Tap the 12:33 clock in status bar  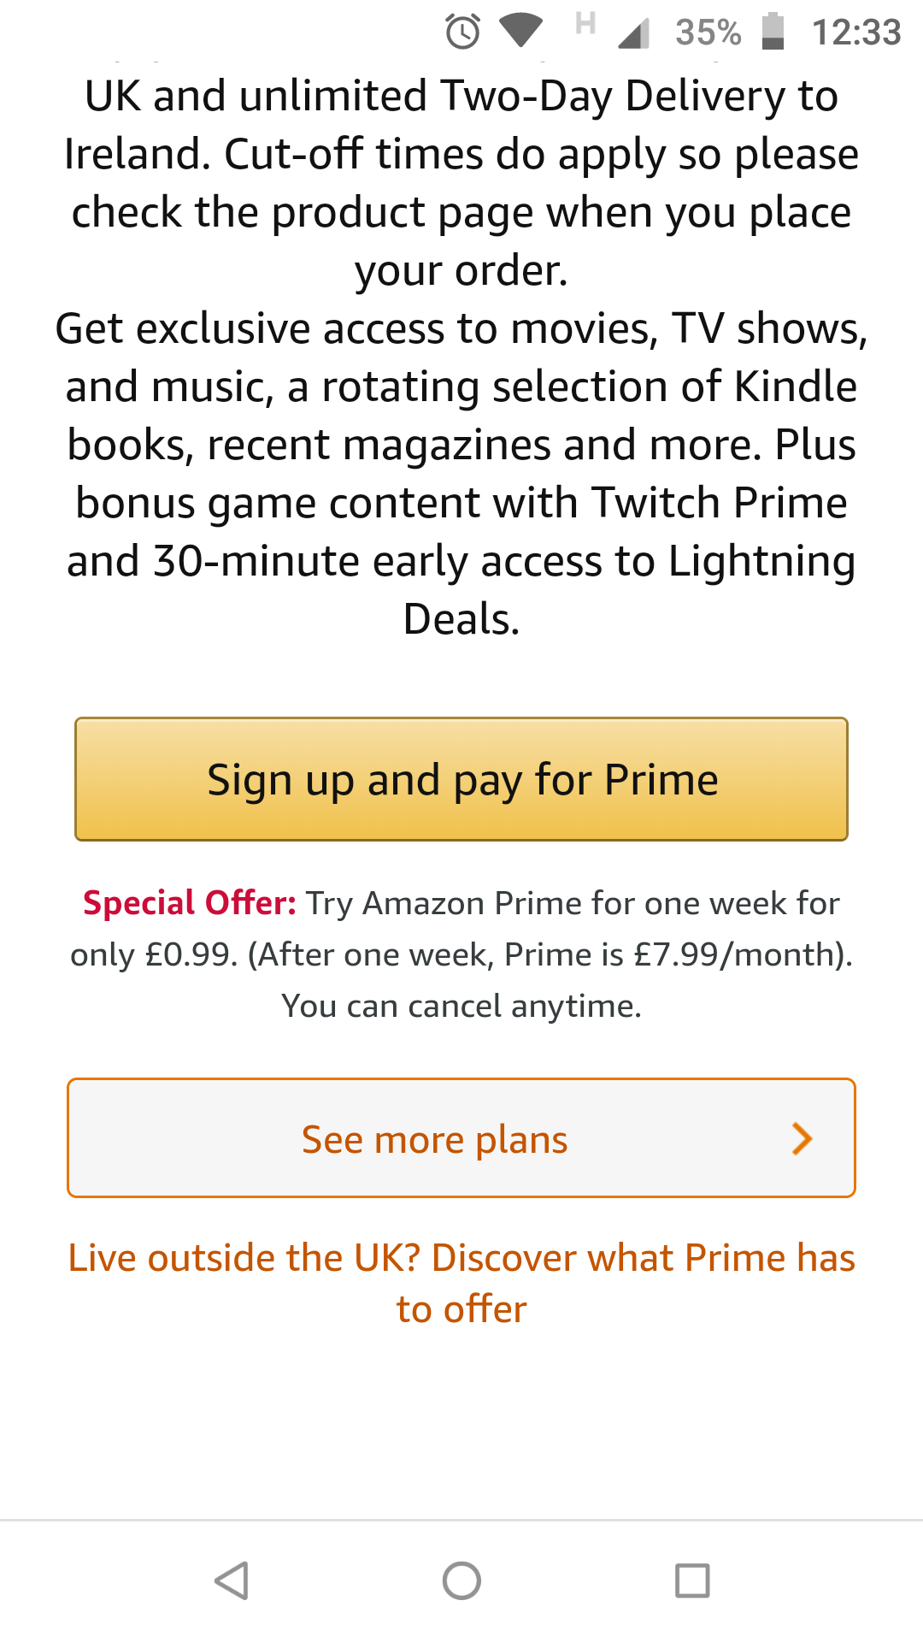[856, 32]
